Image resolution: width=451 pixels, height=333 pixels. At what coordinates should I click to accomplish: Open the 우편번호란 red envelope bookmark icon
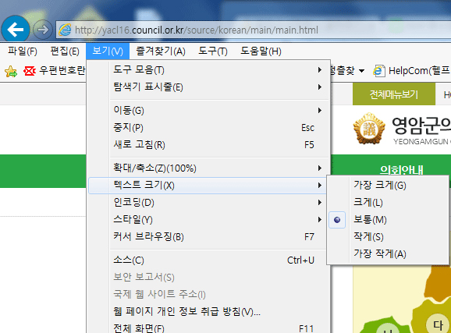(x=30, y=71)
